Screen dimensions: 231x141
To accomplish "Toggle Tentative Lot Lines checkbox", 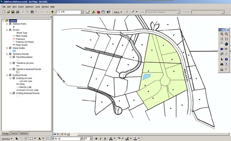I will 14,63.
